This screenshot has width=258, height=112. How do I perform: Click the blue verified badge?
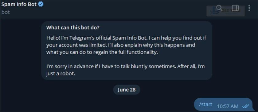coord(41,4)
